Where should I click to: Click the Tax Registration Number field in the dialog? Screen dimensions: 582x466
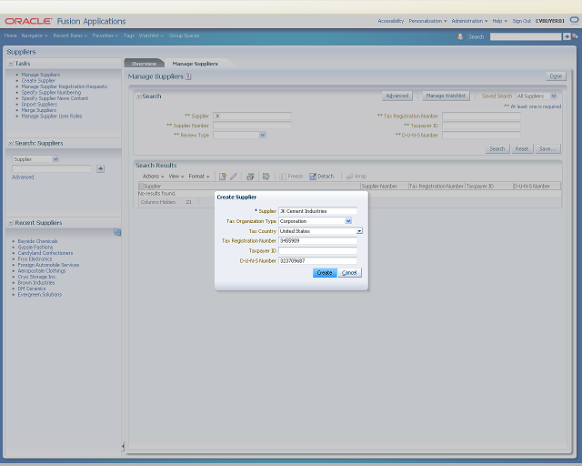coord(317,241)
